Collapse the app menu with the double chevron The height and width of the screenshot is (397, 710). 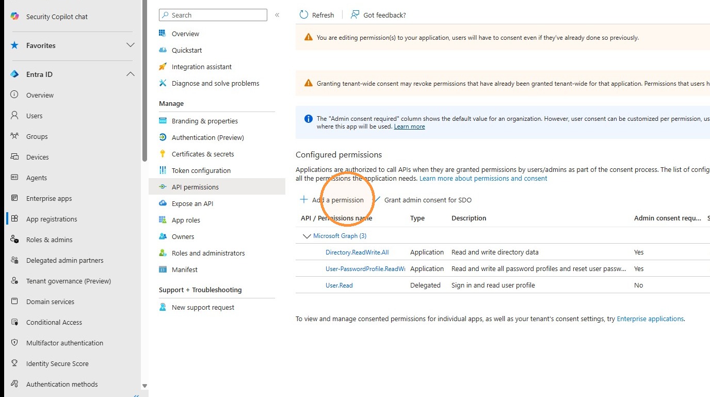pos(277,15)
